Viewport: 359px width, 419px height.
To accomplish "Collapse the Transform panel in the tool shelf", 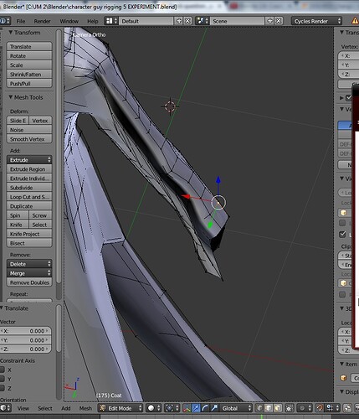I will [11, 33].
